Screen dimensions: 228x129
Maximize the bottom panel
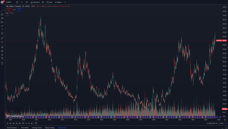tap(226, 128)
